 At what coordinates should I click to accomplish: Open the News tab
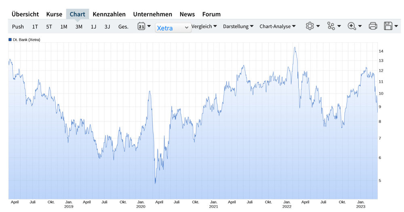click(x=187, y=14)
